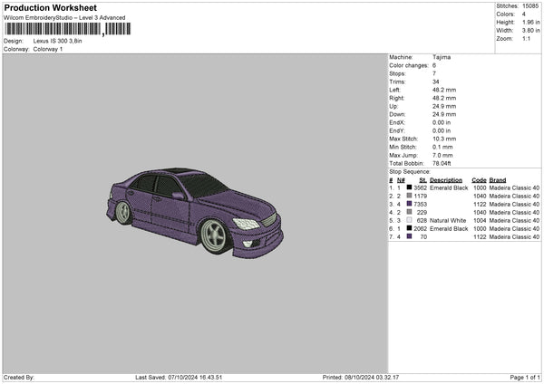The image size is (544, 384).
Task: Click the underlined Code column header
Action: coord(479,179)
